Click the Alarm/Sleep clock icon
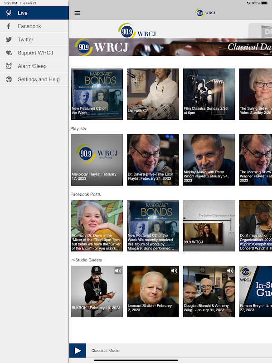272x363 pixels. coord(9,66)
